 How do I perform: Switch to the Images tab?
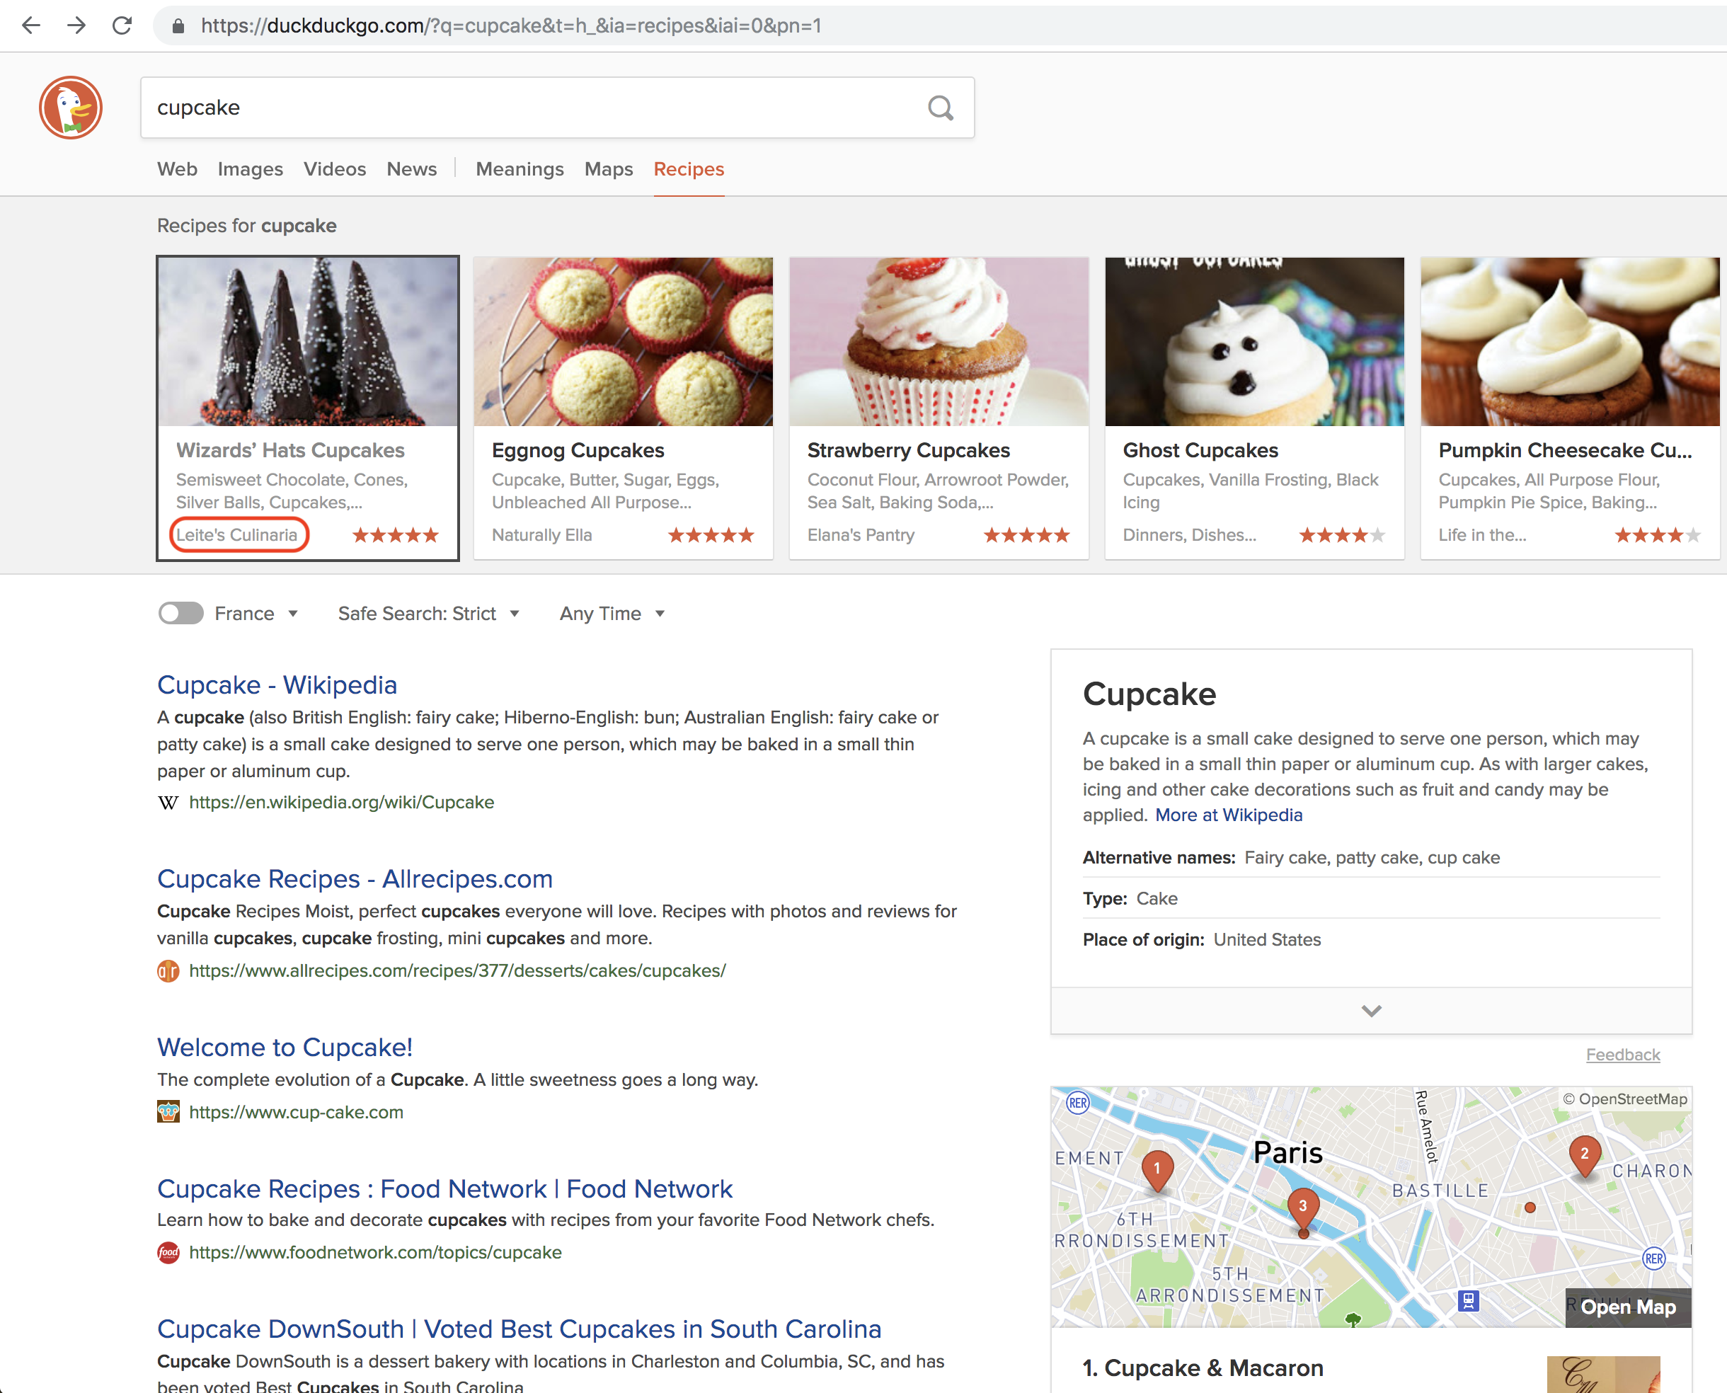pyautogui.click(x=251, y=169)
